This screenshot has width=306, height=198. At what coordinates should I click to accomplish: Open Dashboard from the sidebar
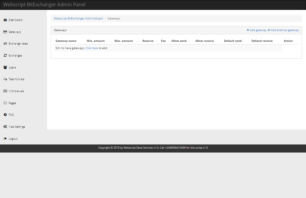[16, 20]
